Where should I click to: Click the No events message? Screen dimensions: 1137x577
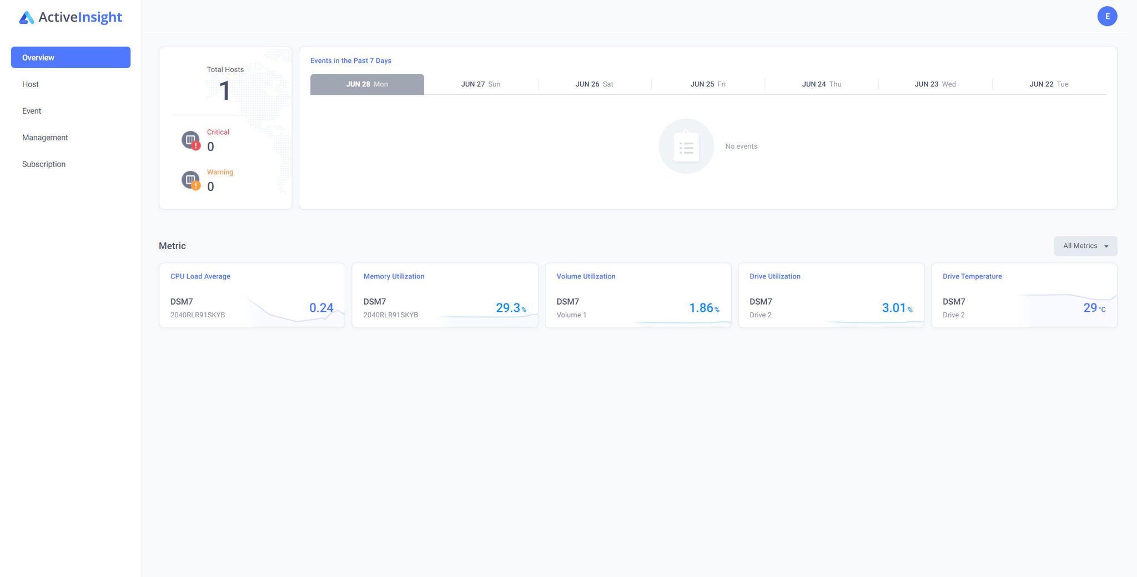tap(741, 146)
